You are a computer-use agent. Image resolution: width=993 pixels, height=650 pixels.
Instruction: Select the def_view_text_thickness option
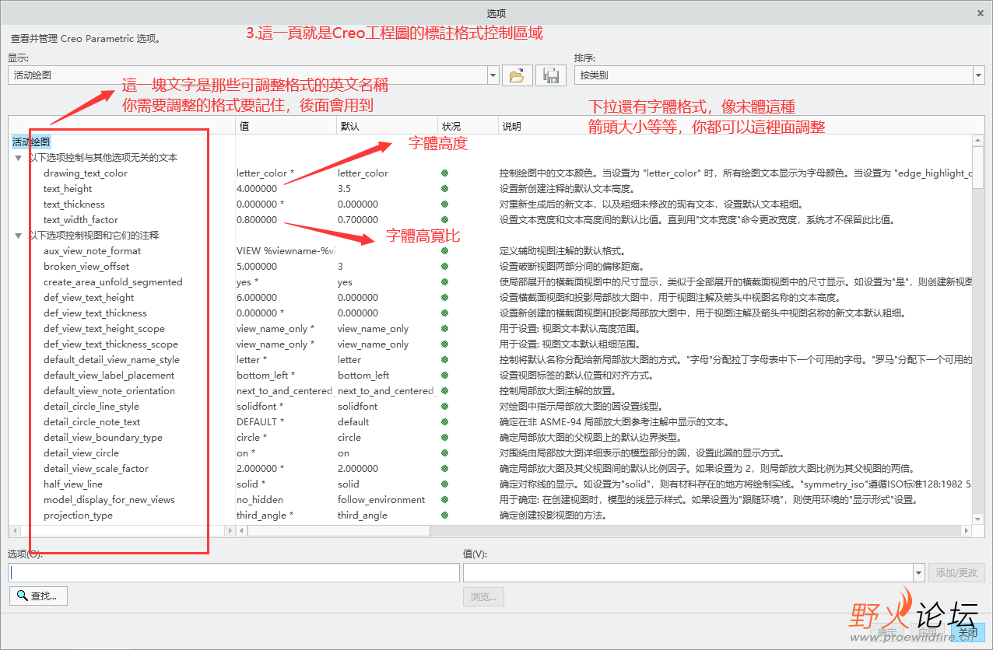click(x=95, y=313)
